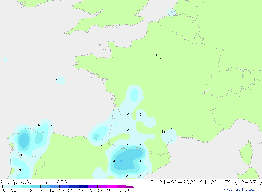Pick the 25–30 navy legend swatch
262x192 pixels.
pos(83,187)
